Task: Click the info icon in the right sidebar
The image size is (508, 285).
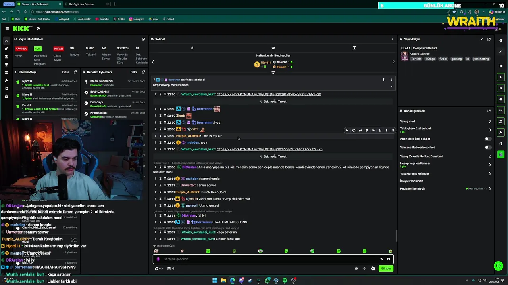Action: 501,40
